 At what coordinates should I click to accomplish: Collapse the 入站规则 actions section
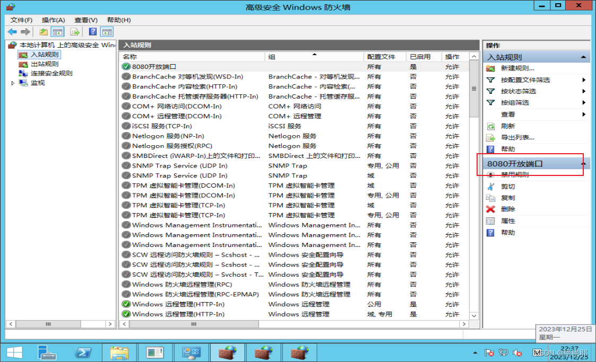[583, 57]
